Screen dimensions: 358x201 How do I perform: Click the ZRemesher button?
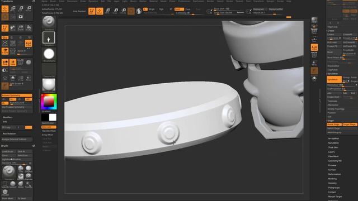[x=333, y=105]
